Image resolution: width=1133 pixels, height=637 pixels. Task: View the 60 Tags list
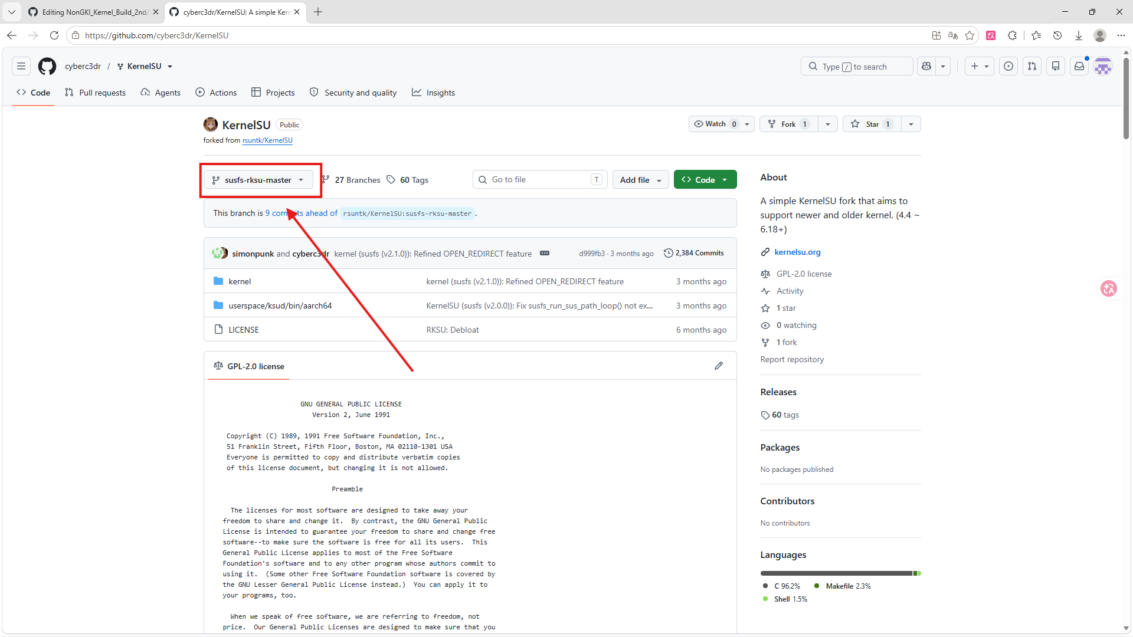tap(408, 180)
